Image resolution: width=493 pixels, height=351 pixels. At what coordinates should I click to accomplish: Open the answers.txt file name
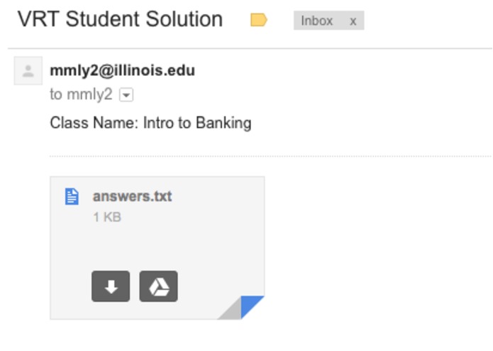133,196
